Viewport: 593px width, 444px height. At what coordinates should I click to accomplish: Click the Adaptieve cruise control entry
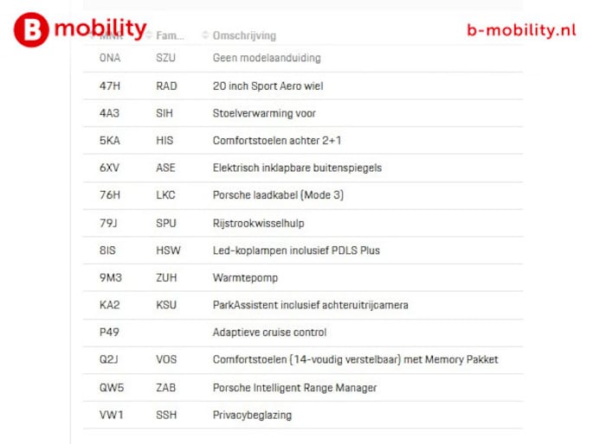(269, 333)
